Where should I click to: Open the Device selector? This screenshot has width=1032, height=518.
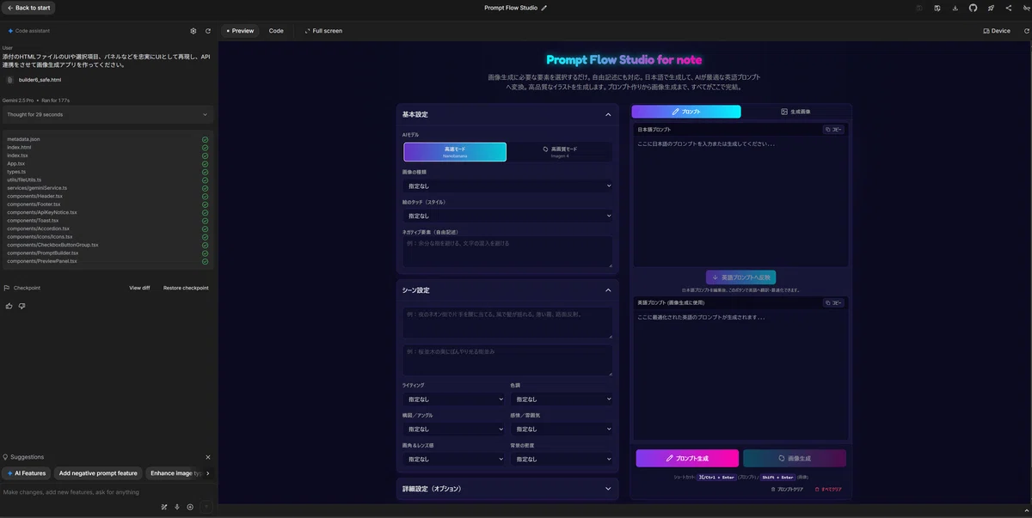coord(997,31)
